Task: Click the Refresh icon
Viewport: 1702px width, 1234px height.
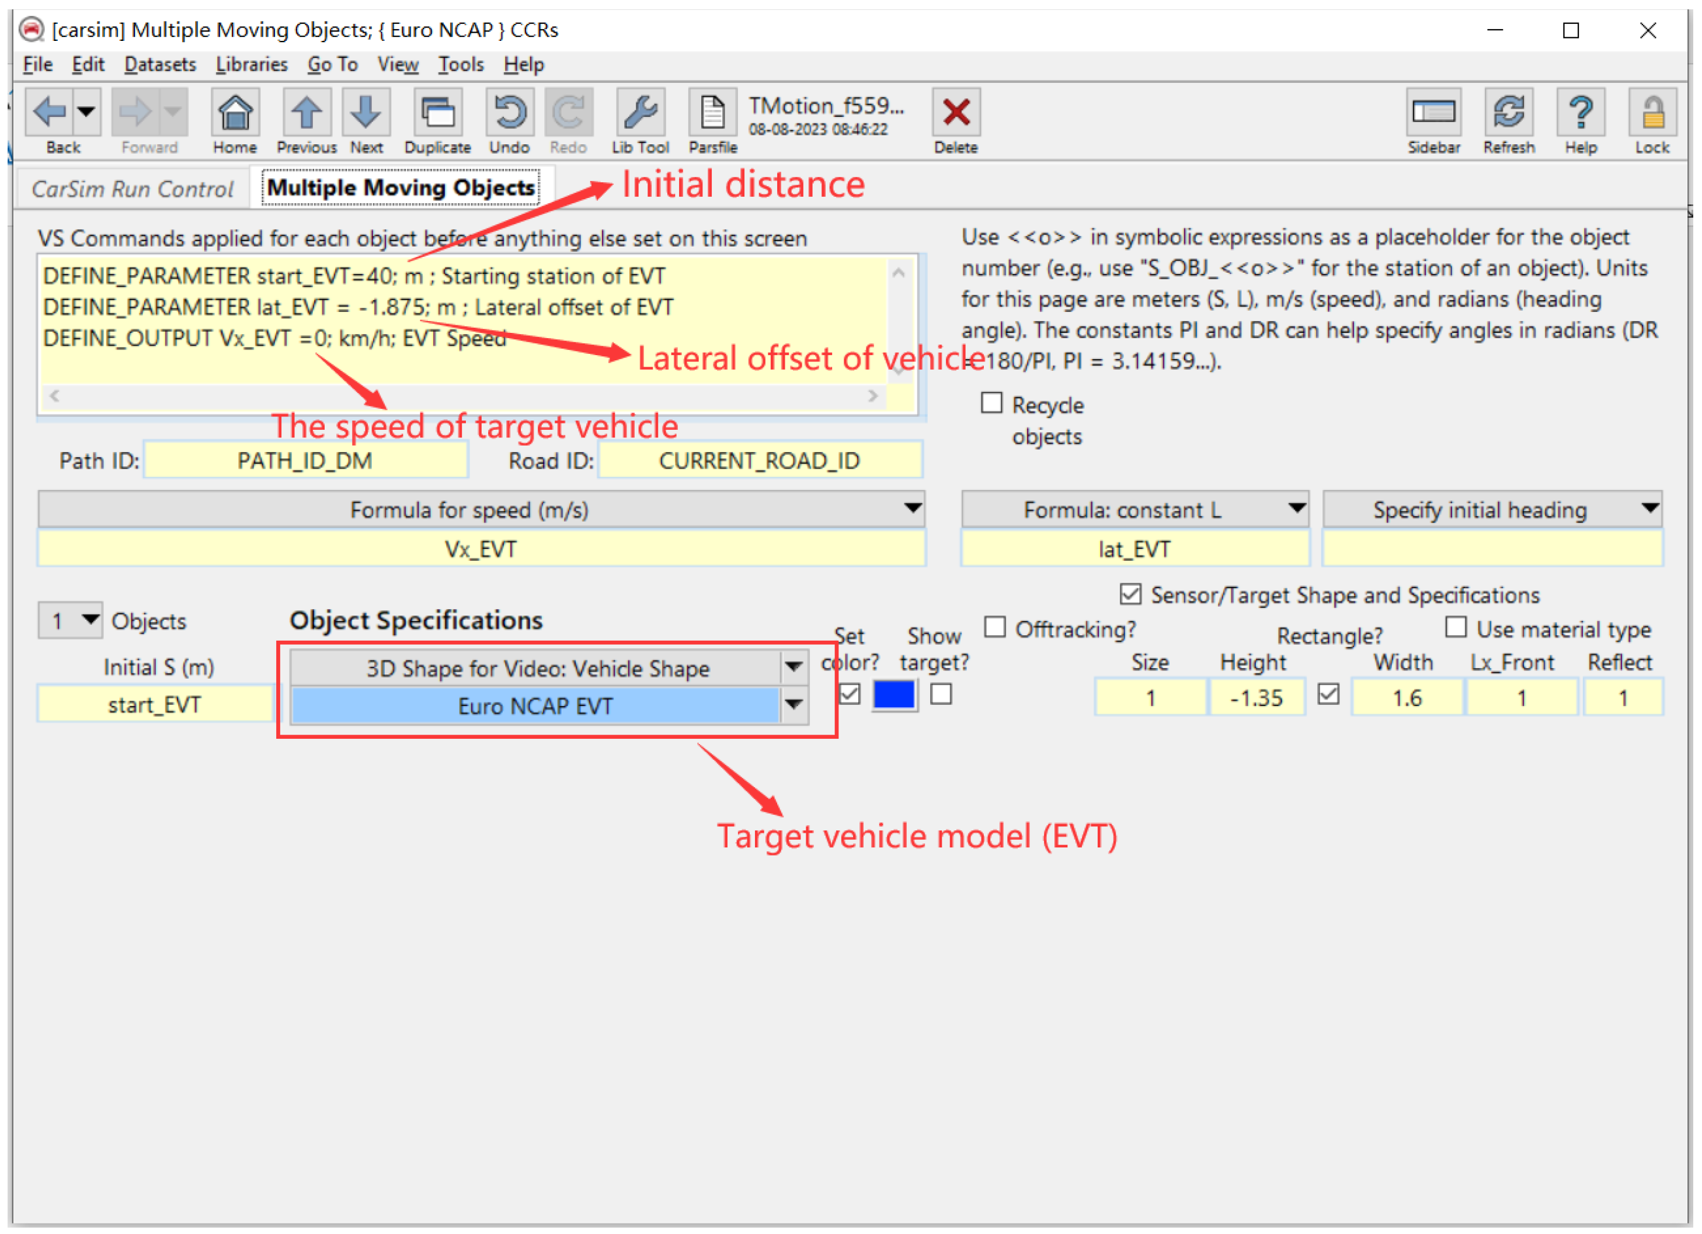Action: point(1508,113)
